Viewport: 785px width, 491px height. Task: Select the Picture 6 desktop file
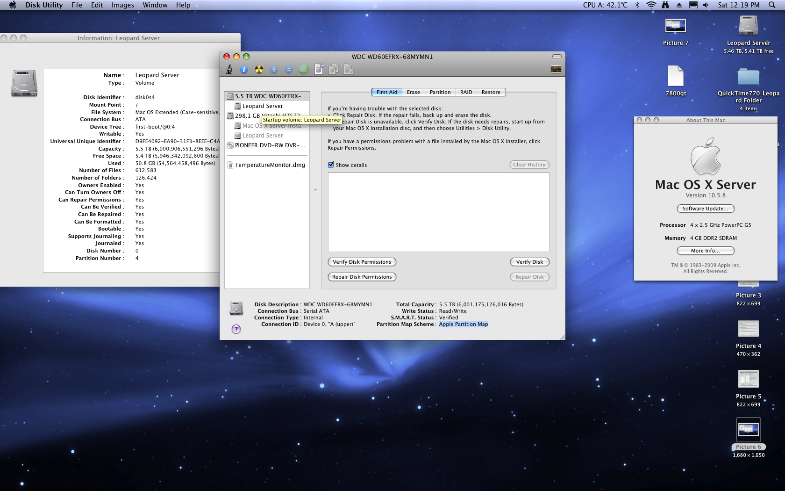(x=749, y=438)
